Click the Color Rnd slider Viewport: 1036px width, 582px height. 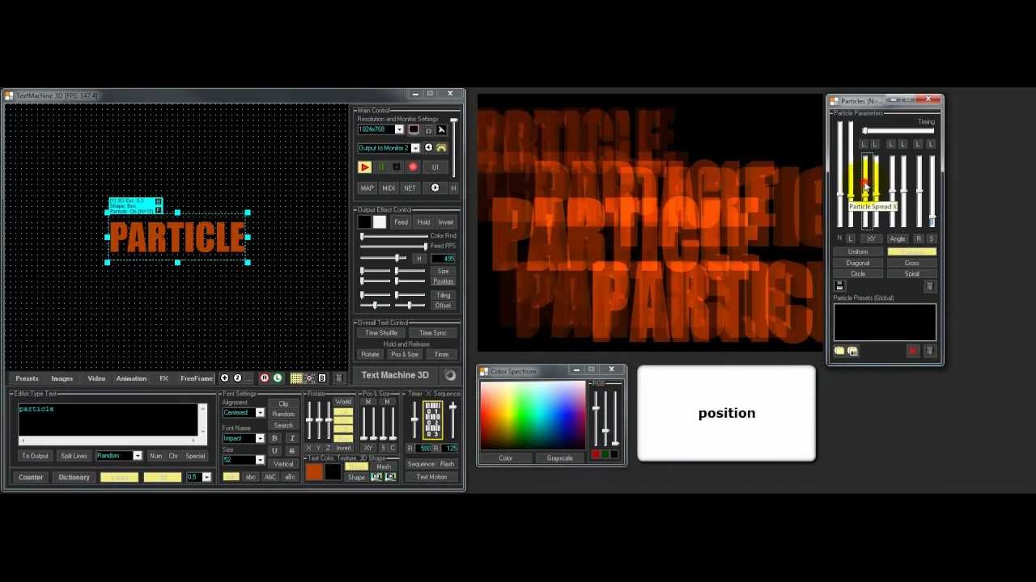pyautogui.click(x=394, y=236)
